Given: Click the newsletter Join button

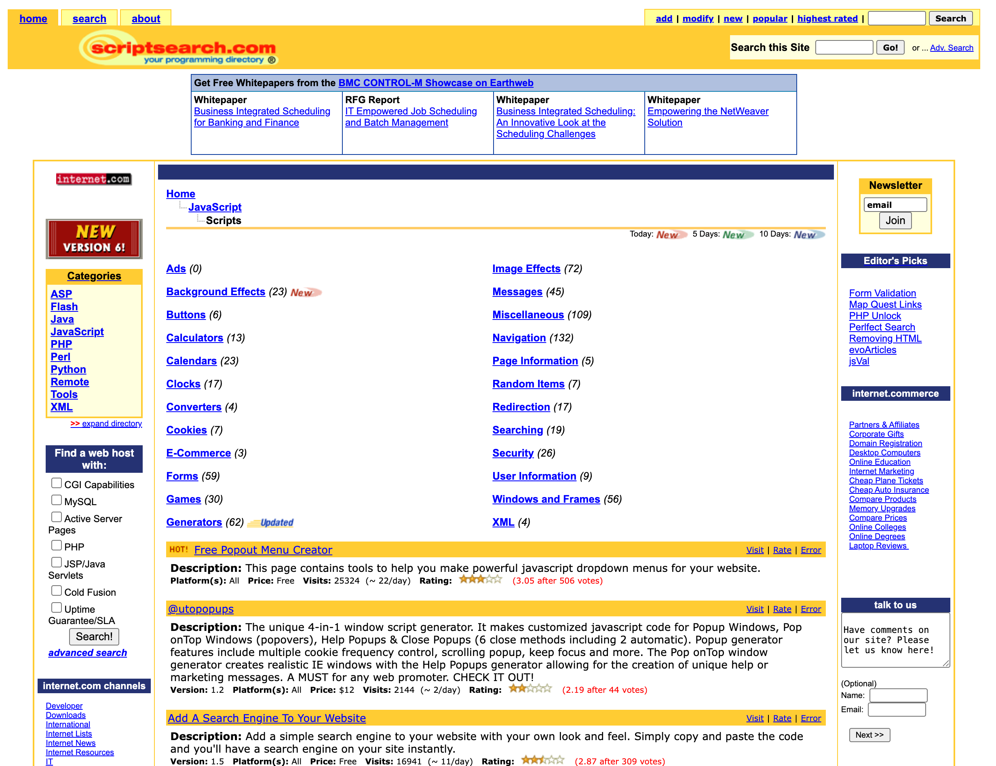Looking at the screenshot, I should point(895,221).
